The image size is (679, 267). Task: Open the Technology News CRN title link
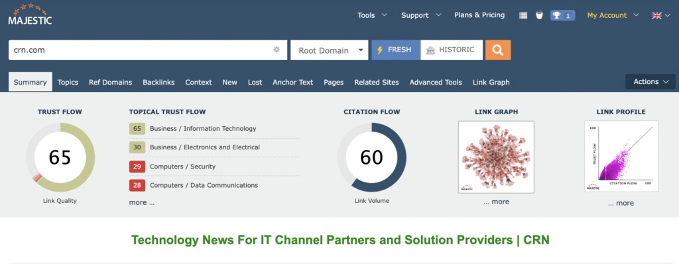[340, 240]
